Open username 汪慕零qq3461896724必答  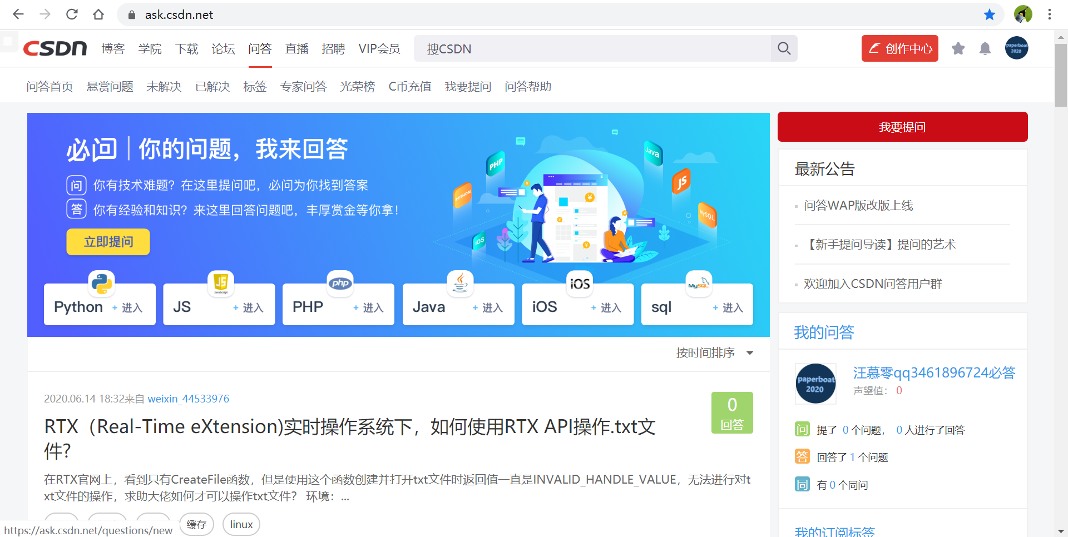pos(934,372)
